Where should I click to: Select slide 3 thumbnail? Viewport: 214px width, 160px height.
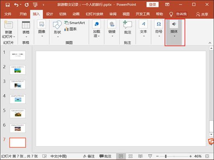point(18,85)
